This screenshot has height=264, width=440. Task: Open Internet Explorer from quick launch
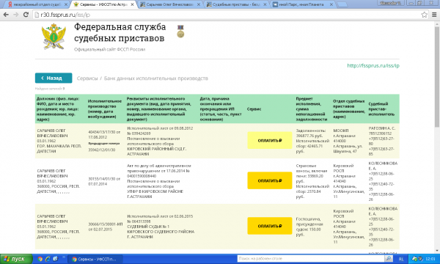(x=48, y=259)
